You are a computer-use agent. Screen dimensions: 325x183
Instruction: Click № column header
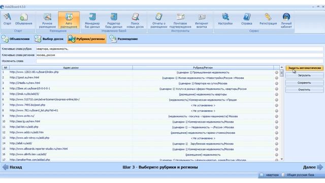[6, 68]
